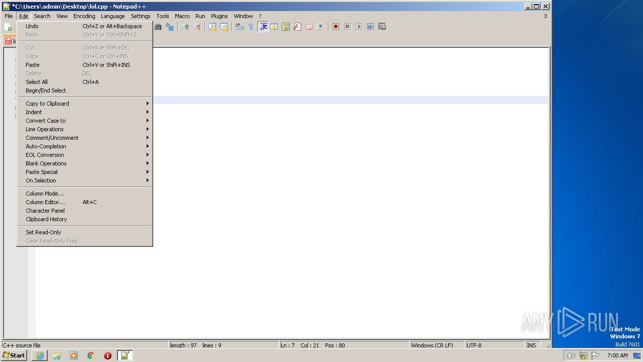Expand Paste Special submenu
Viewport: 643px width, 362px height.
point(84,172)
